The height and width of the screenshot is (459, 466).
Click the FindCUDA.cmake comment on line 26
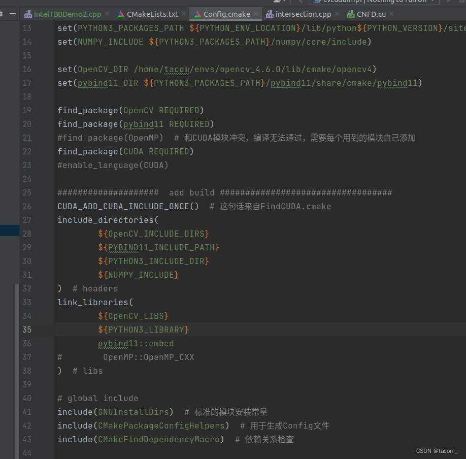271,206
